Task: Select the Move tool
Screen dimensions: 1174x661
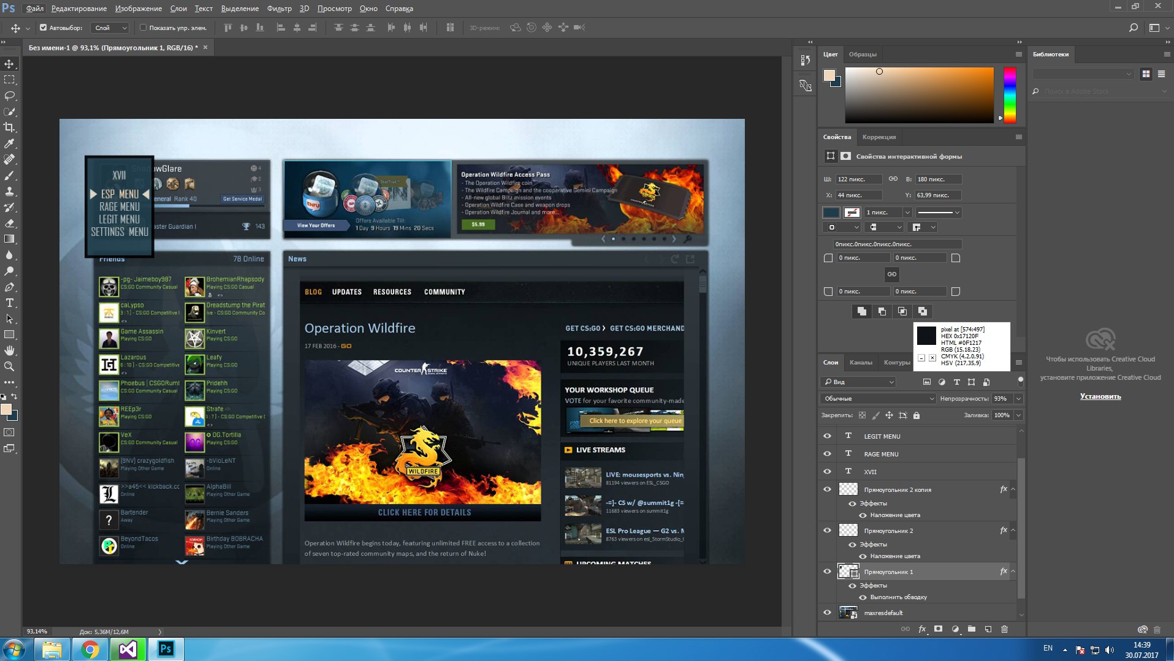Action: pyautogui.click(x=9, y=64)
